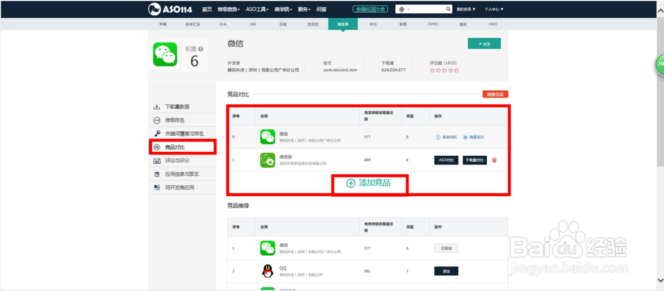Switch to the 百度 store tab
Screen dimensions: 664x291
[x=283, y=25]
